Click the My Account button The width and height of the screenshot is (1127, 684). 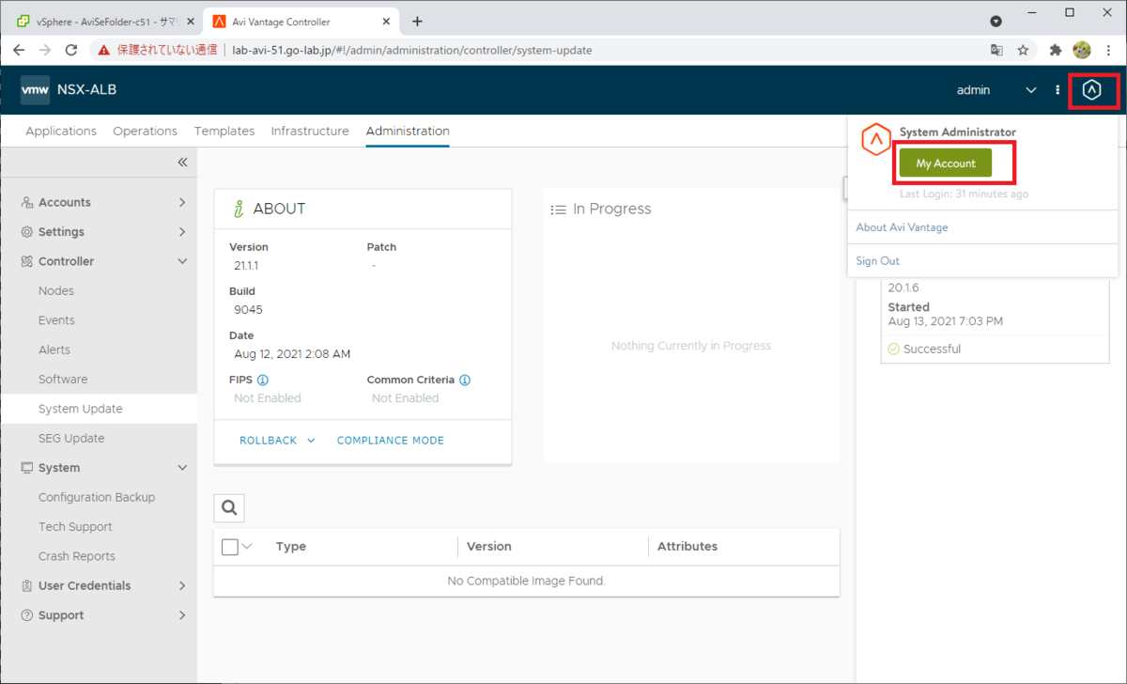pos(946,163)
